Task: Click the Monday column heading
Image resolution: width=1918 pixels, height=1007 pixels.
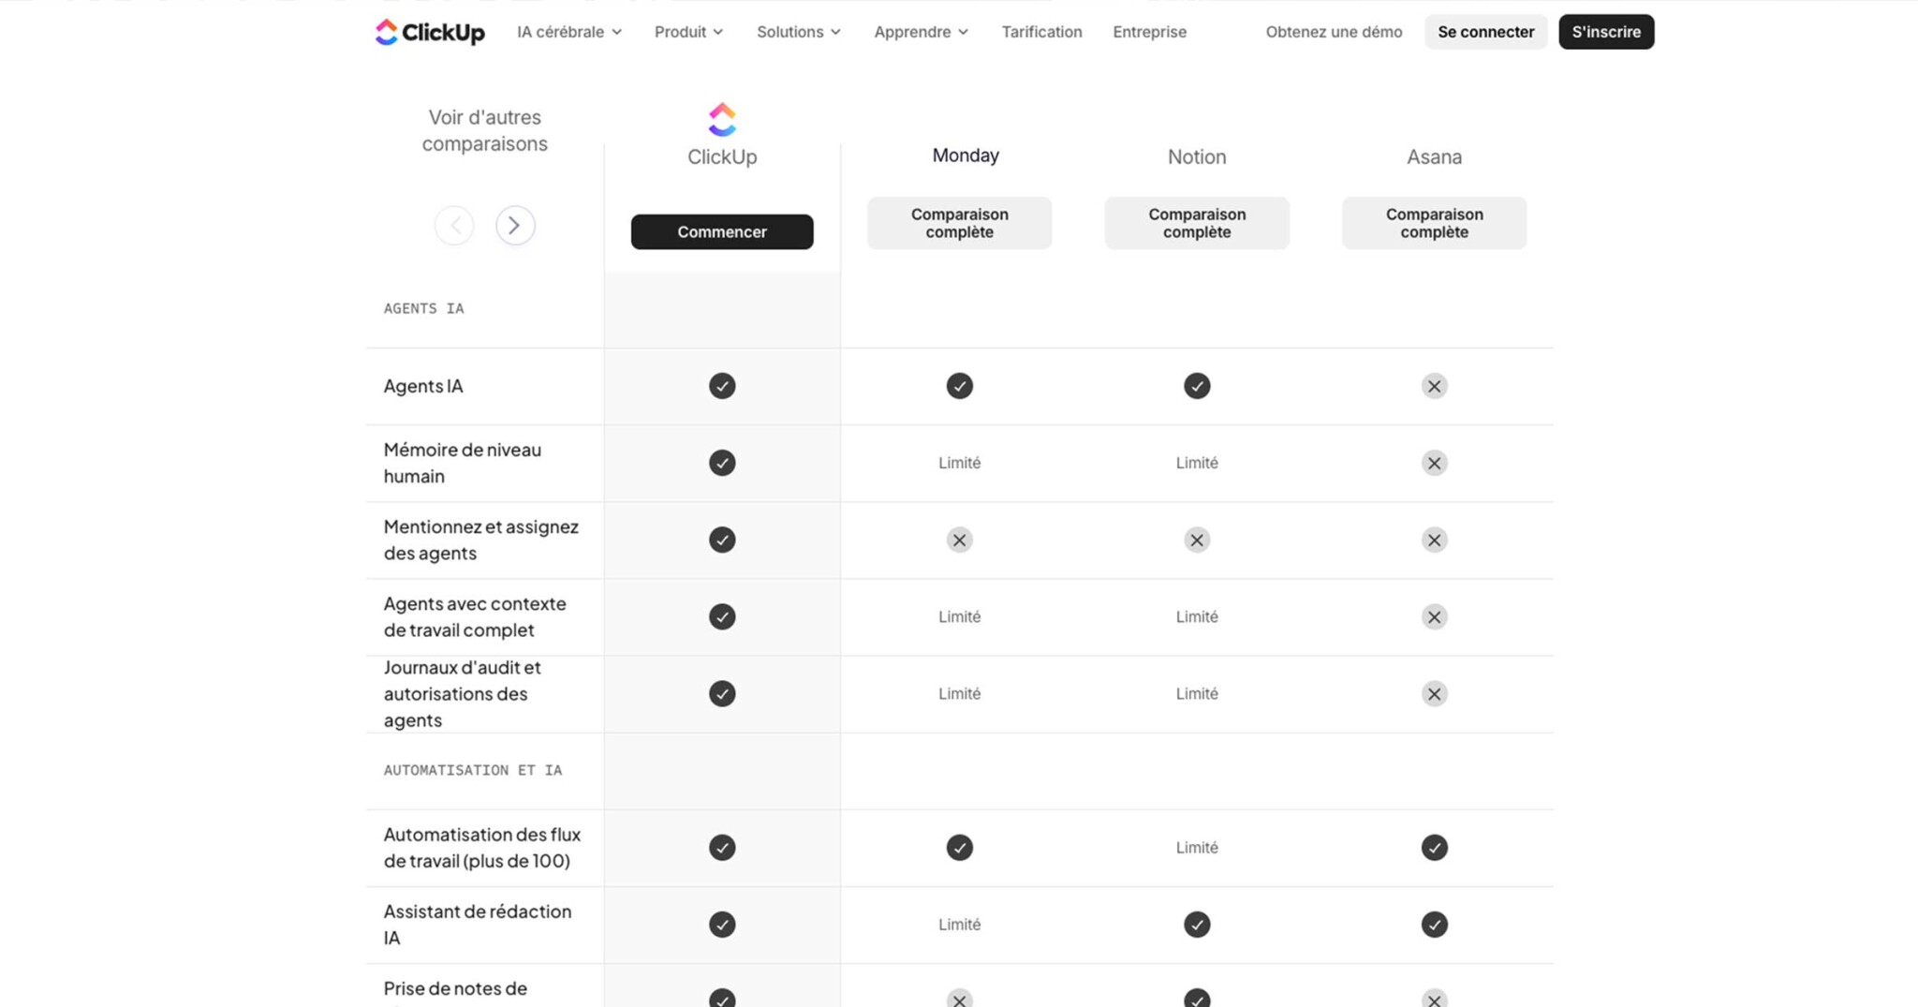Action: (x=966, y=155)
